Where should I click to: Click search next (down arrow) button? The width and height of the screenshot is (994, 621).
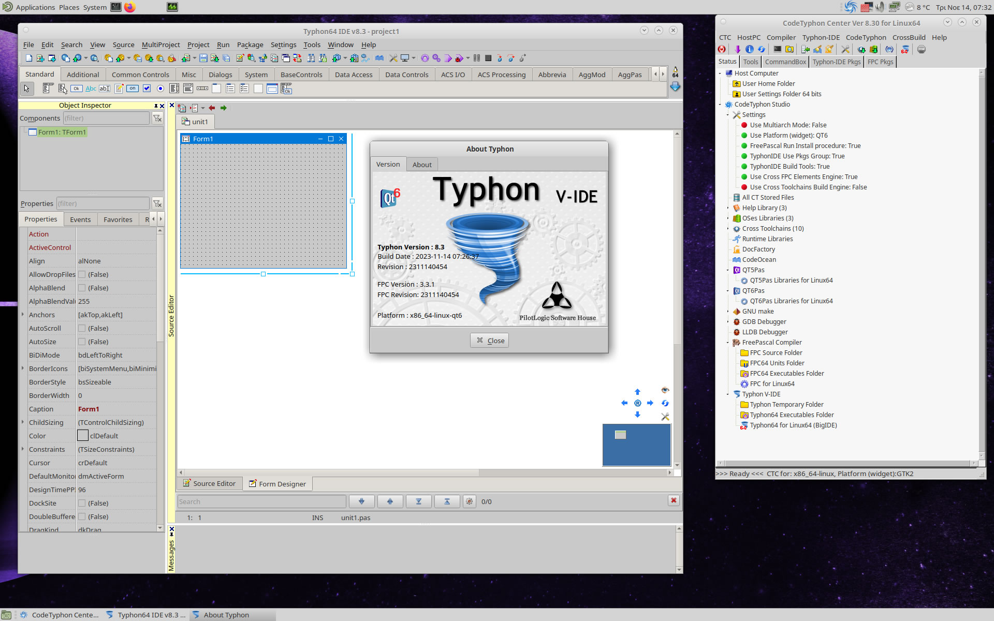coord(361,501)
